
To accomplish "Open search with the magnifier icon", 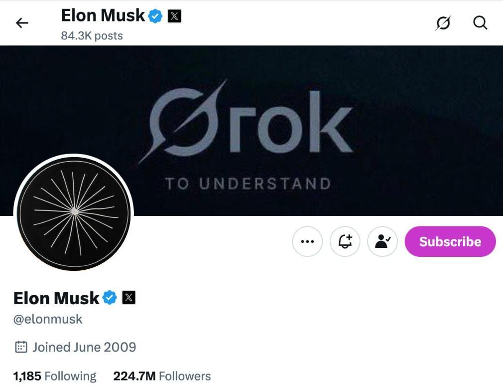I will pos(480,23).
